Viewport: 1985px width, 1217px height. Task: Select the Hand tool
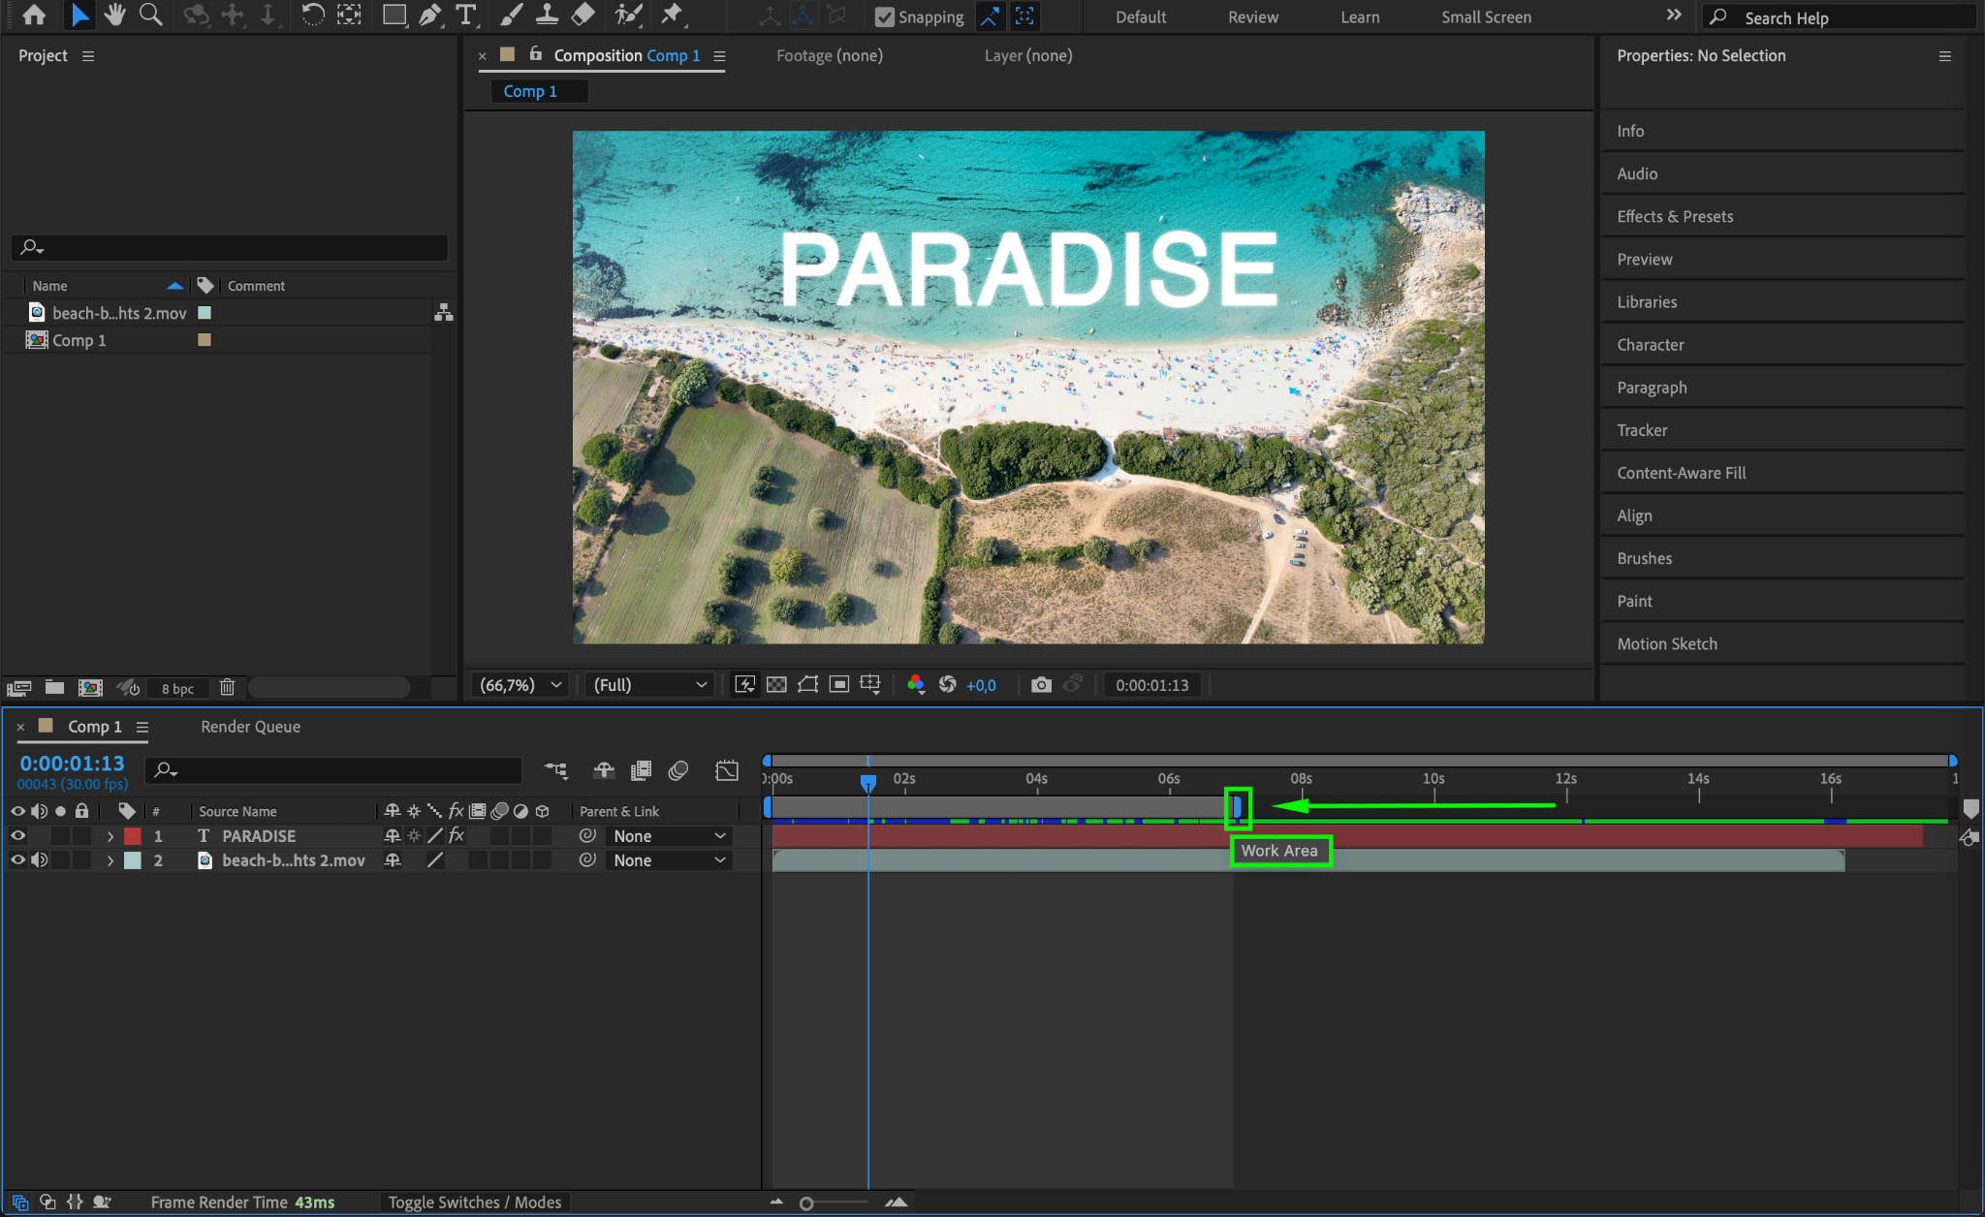pyautogui.click(x=115, y=15)
